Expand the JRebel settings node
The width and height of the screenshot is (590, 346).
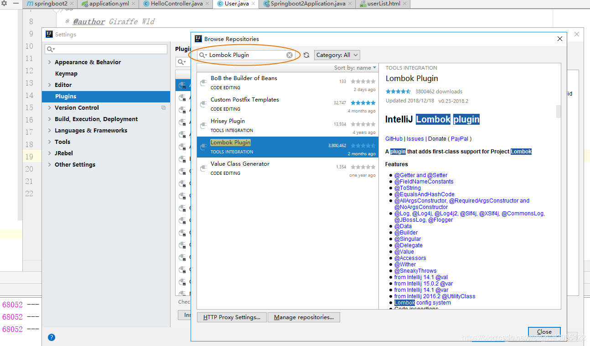50,153
